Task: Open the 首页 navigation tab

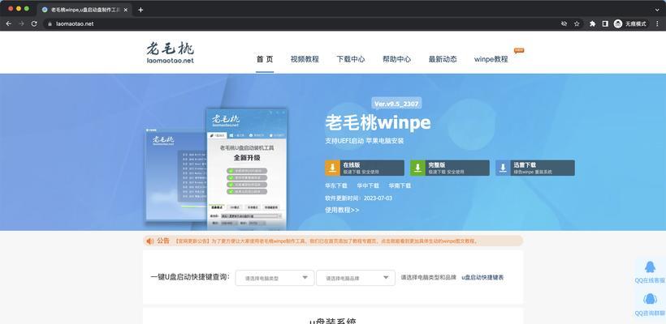Action: [265, 59]
